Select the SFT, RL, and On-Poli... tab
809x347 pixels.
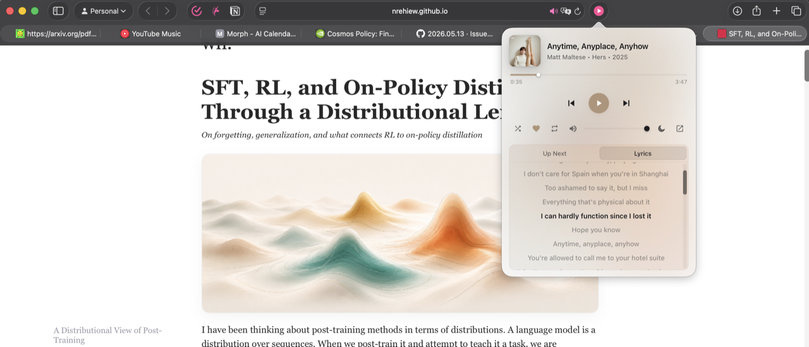click(x=755, y=34)
